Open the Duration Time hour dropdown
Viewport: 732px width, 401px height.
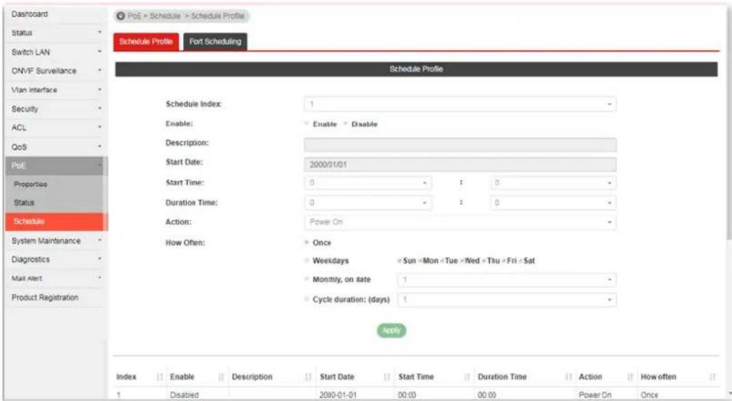click(x=368, y=203)
